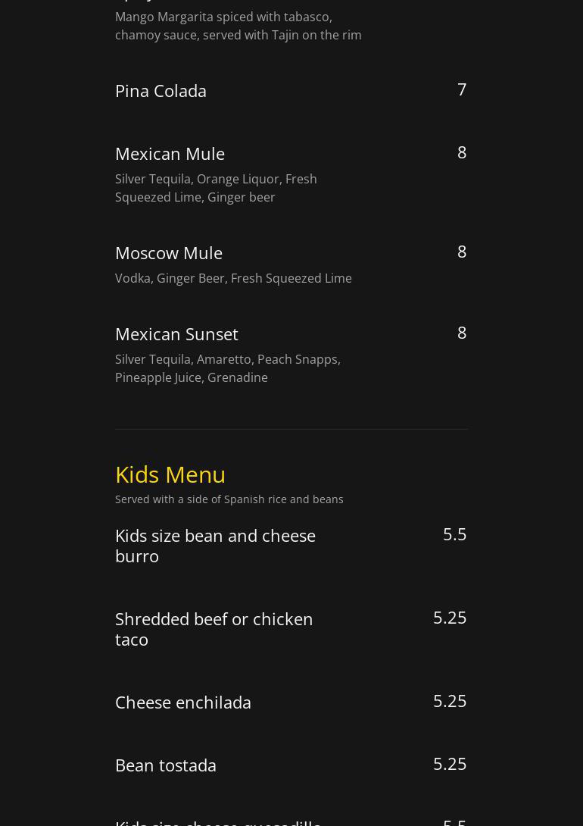Click the Pina Colada menu item
The height and width of the screenshot is (826, 583).
(x=161, y=91)
